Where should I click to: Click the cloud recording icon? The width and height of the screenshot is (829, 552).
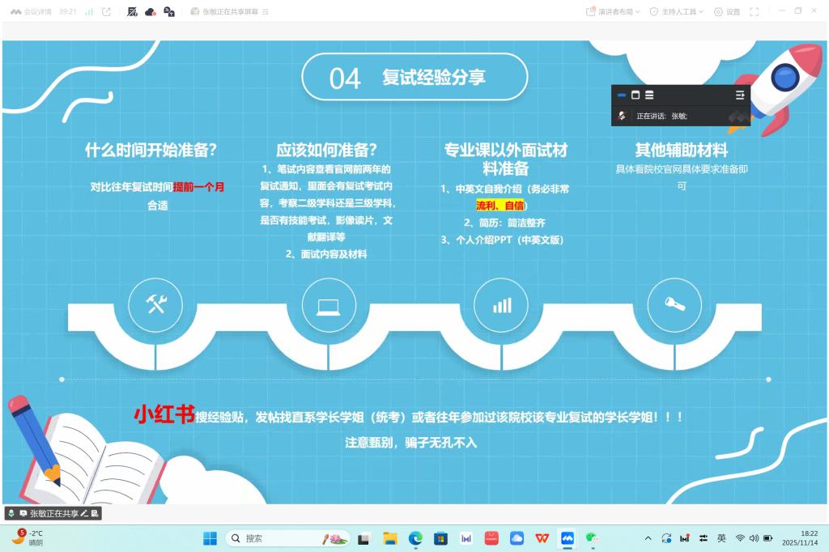tap(151, 12)
